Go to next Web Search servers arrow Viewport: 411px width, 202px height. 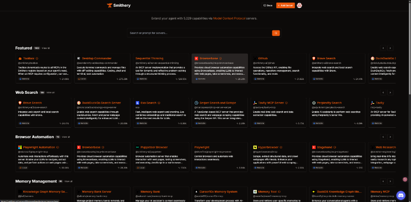point(390,92)
